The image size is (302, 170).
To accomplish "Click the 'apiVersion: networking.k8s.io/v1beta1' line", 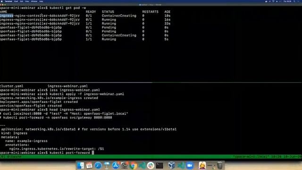I will point(89,129).
